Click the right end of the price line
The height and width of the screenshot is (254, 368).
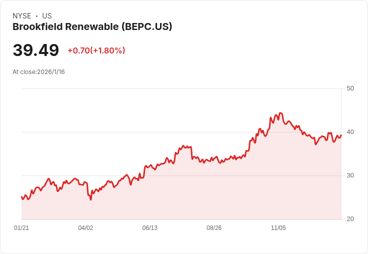pos(341,135)
